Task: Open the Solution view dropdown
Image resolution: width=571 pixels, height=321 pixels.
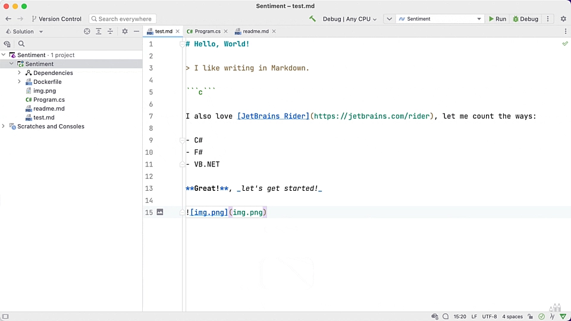Action: 24,32
